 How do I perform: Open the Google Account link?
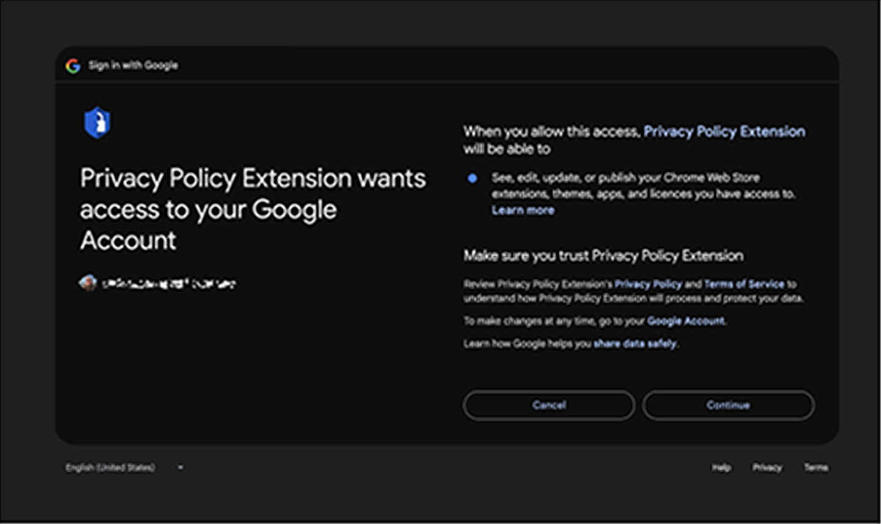point(686,321)
